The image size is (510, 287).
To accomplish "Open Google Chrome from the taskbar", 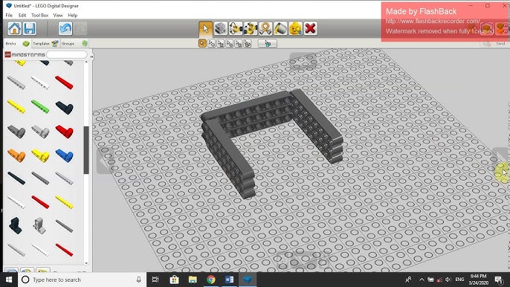I will (211, 280).
